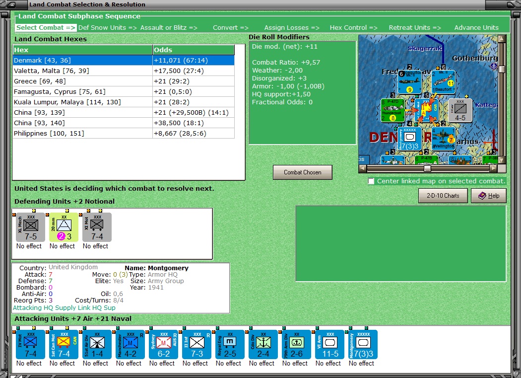Click the map vertical scrollbar thumb
Viewport: 521px width, 378px height.
pyautogui.click(x=502, y=69)
